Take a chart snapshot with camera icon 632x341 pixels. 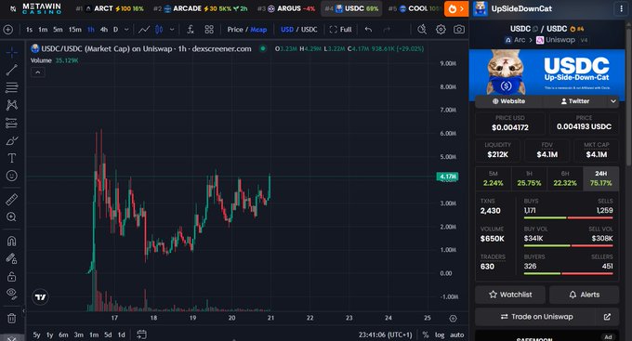click(x=459, y=30)
